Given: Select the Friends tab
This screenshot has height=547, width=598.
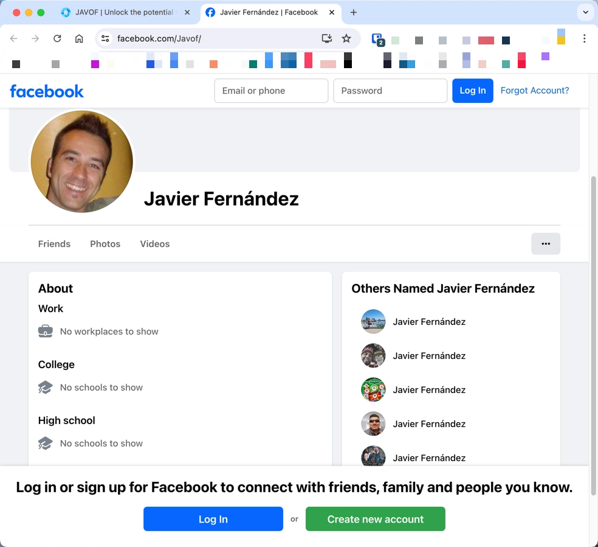Looking at the screenshot, I should click(x=54, y=243).
